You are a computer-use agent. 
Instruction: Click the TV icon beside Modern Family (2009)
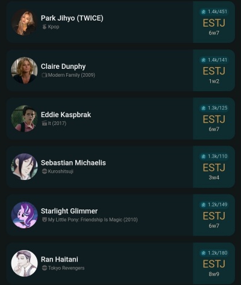tap(44, 75)
